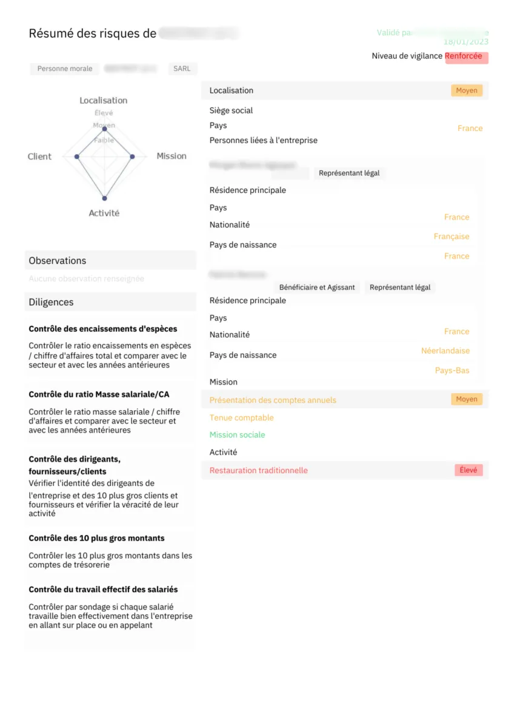This screenshot has height=728, width=514.
Task: Click the Représentant légal tag beside Bénéficiaire et Agissant
Action: pyautogui.click(x=400, y=287)
